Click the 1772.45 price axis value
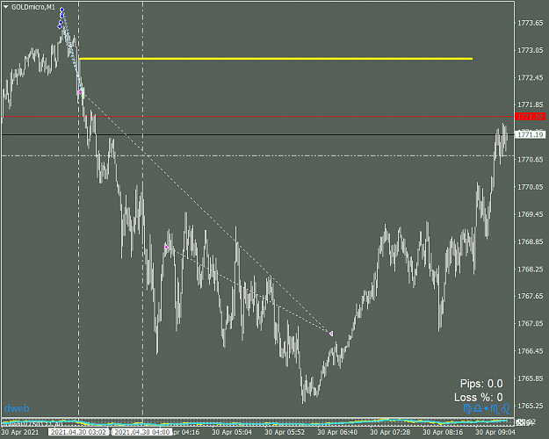The image size is (549, 439). (531, 78)
